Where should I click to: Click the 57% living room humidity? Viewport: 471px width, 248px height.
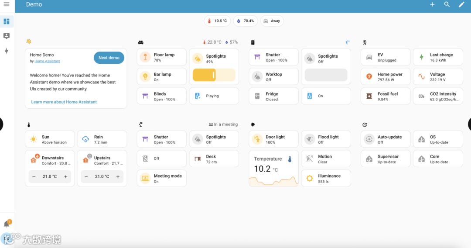click(x=232, y=42)
